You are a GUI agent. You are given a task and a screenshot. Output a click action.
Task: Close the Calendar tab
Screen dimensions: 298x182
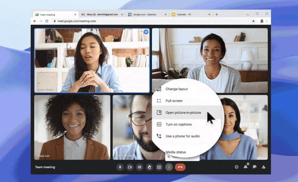166,14
